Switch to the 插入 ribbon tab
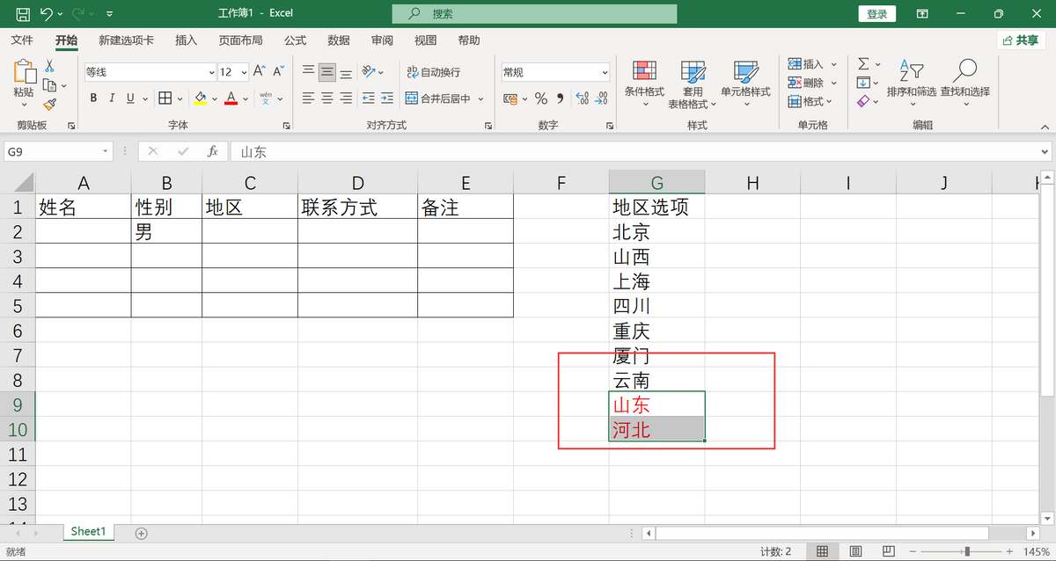The width and height of the screenshot is (1056, 561). [x=186, y=40]
